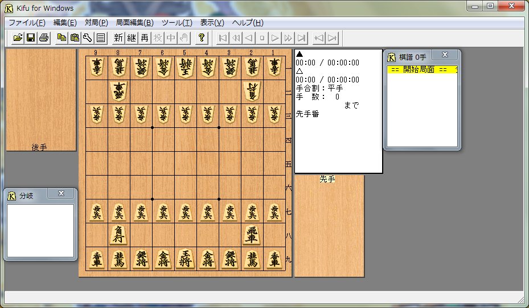This screenshot has height=308, width=529.
Task: Open the 表示(V) menu
Action: [x=212, y=23]
